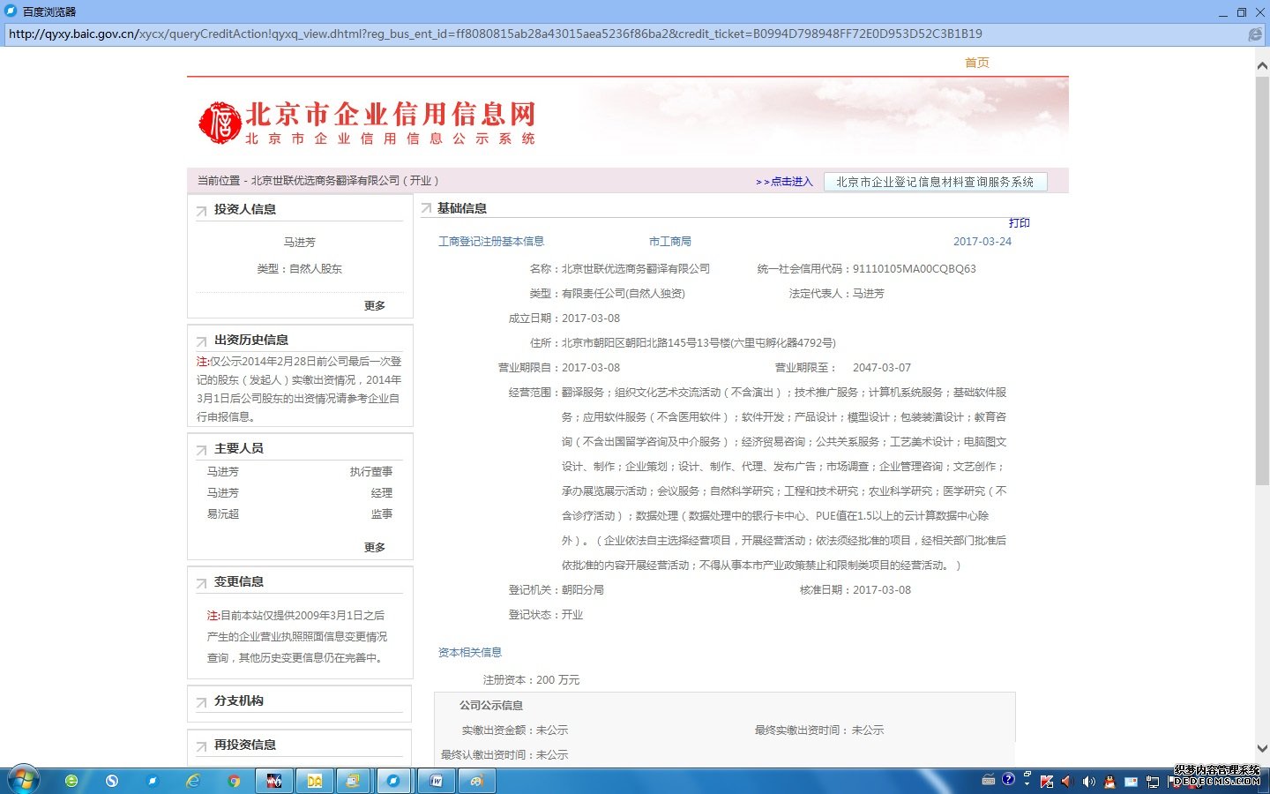The width and height of the screenshot is (1270, 794).
Task: Select the 工商登记注册基本信息 tab
Action: click(491, 242)
